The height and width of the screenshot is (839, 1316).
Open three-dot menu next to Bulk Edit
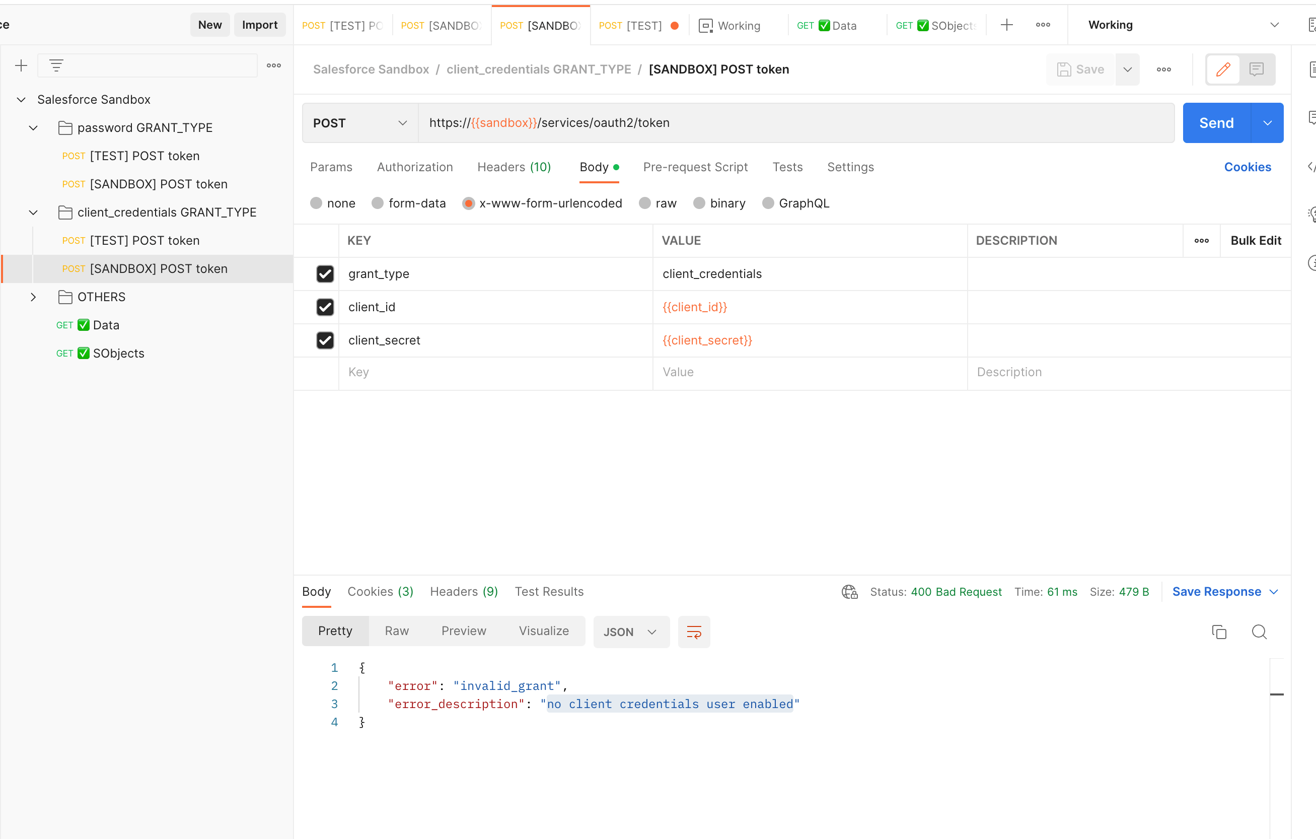[1201, 241]
